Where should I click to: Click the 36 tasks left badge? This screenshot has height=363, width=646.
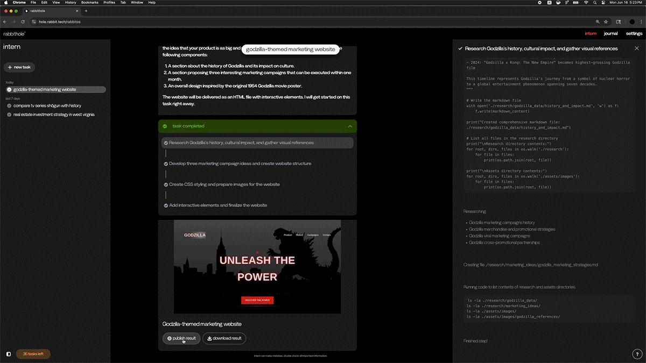(33, 354)
